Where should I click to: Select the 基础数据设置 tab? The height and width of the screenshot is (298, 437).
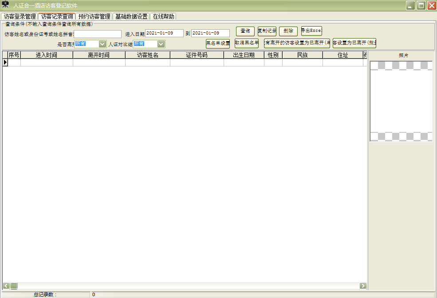131,16
